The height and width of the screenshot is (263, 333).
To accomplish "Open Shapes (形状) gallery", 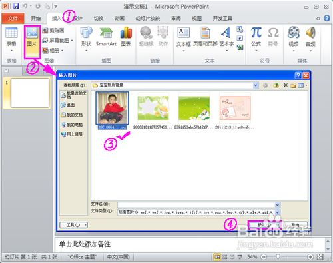I will [86, 39].
